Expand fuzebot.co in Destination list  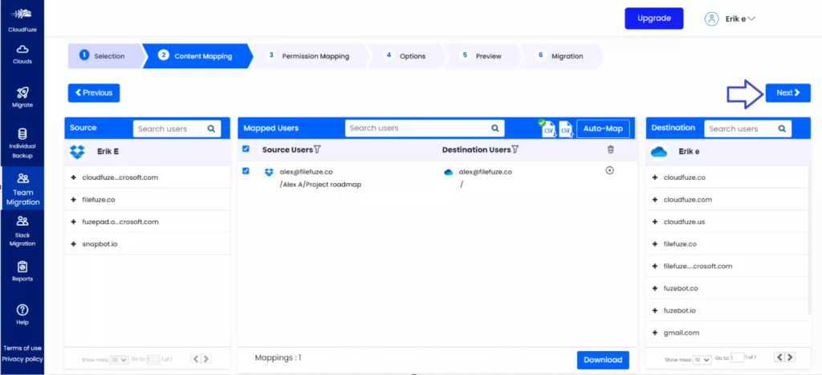(655, 288)
